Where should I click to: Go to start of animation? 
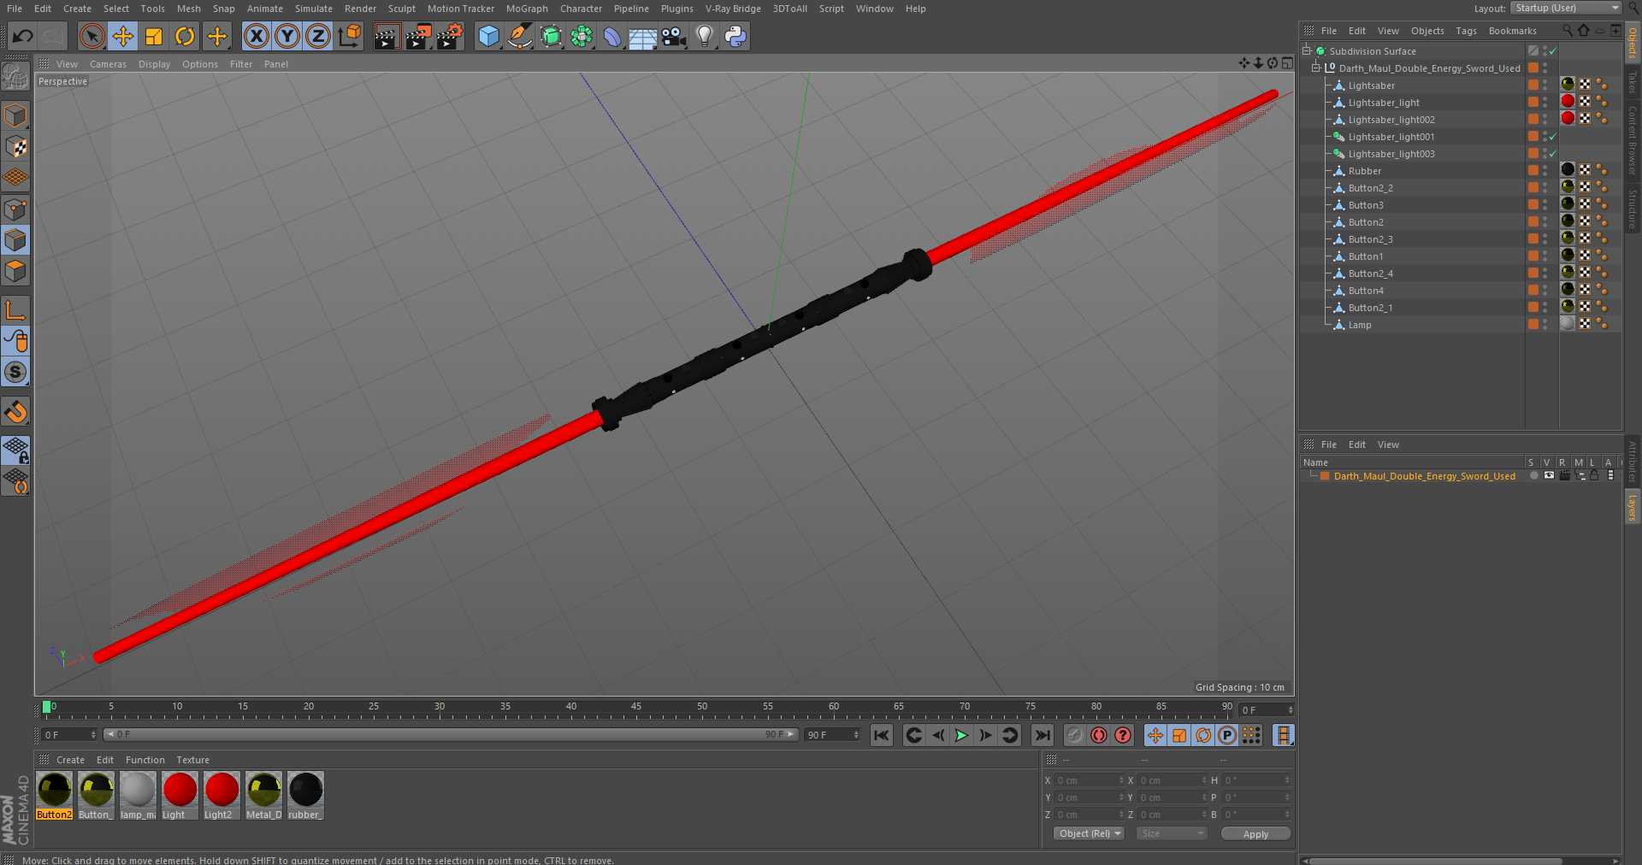(882, 735)
